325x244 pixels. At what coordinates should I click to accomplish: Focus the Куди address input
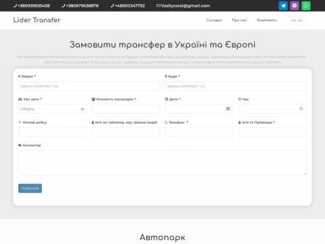point(236,86)
